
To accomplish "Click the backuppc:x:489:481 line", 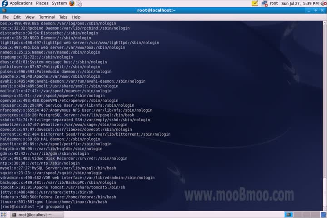I will coord(58,182).
